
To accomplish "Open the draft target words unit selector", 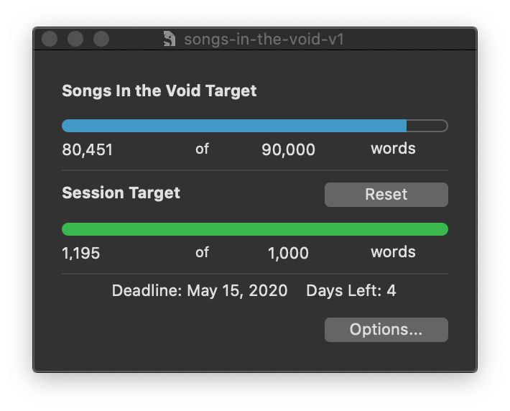I will point(393,149).
